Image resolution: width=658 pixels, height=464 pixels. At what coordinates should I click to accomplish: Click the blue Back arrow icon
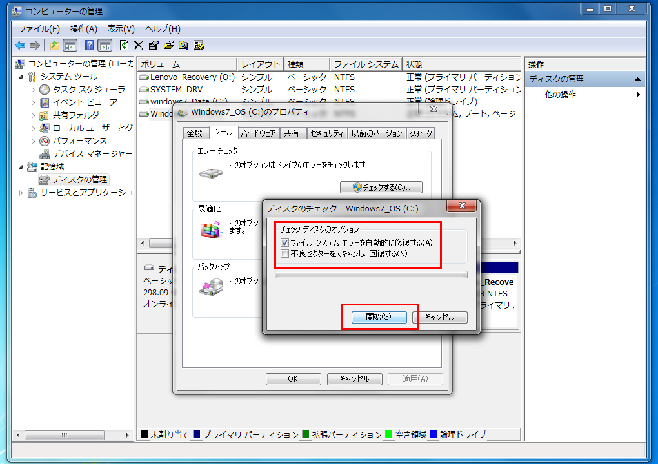20,45
